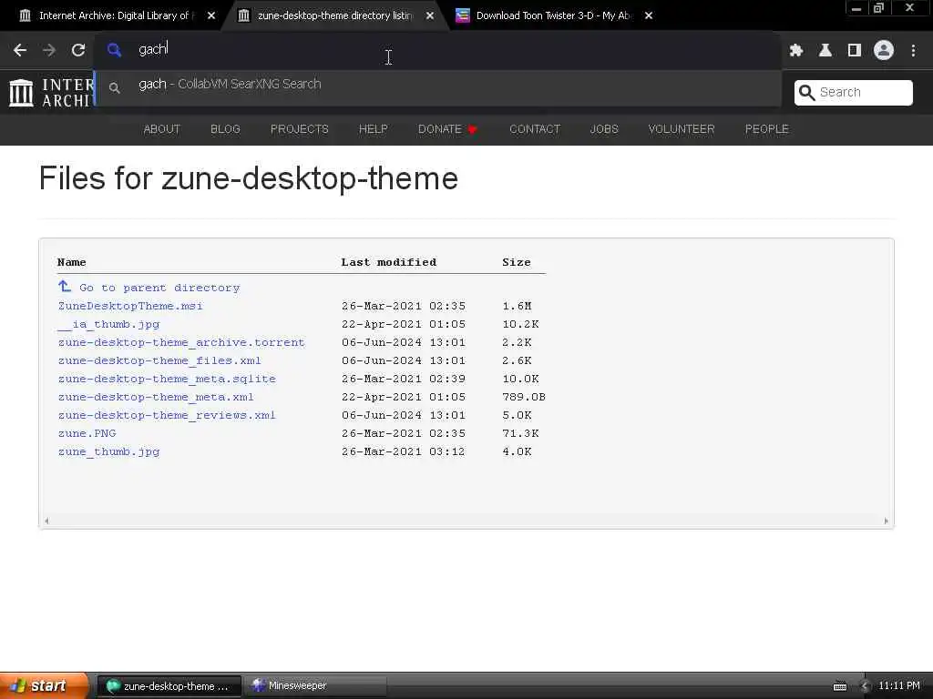The height and width of the screenshot is (699, 933).
Task: Expand hidden tray icons with the chevron
Action: (x=866, y=686)
